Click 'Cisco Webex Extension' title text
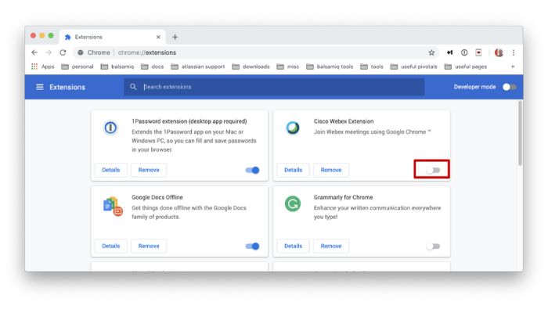Screen dimensions: 548x313 344,121
